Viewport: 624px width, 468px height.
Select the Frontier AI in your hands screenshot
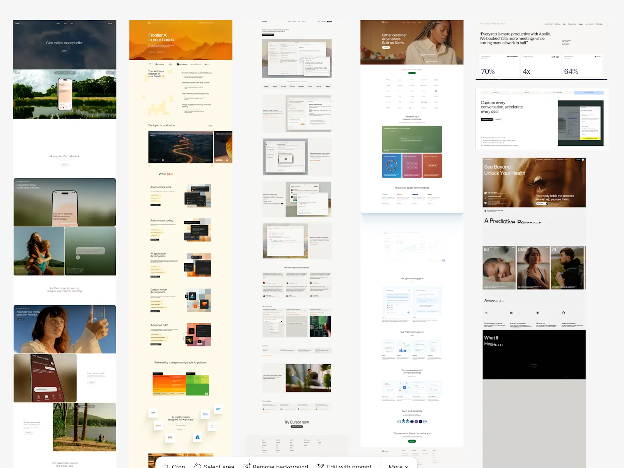(181, 244)
